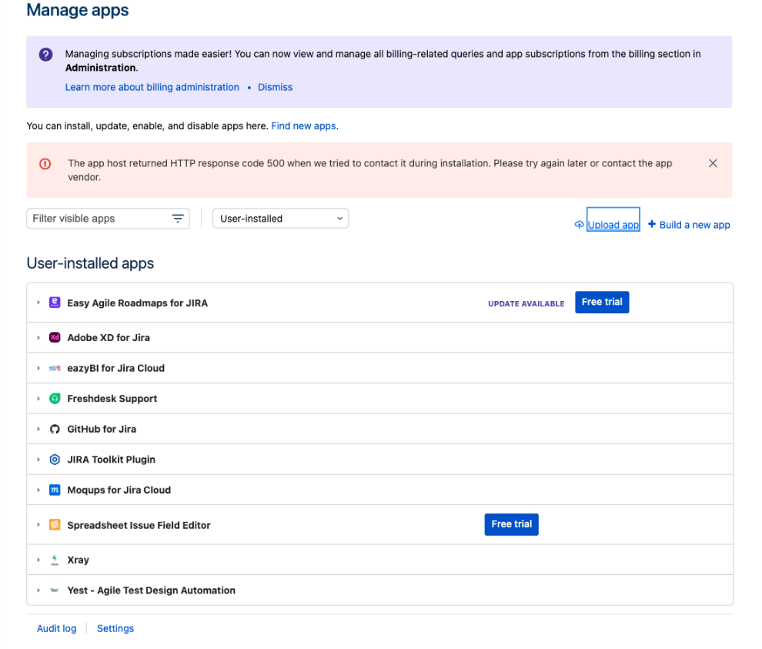Viewport: 762px width, 649px height.
Task: Click the red error warning icon
Action: (x=45, y=164)
